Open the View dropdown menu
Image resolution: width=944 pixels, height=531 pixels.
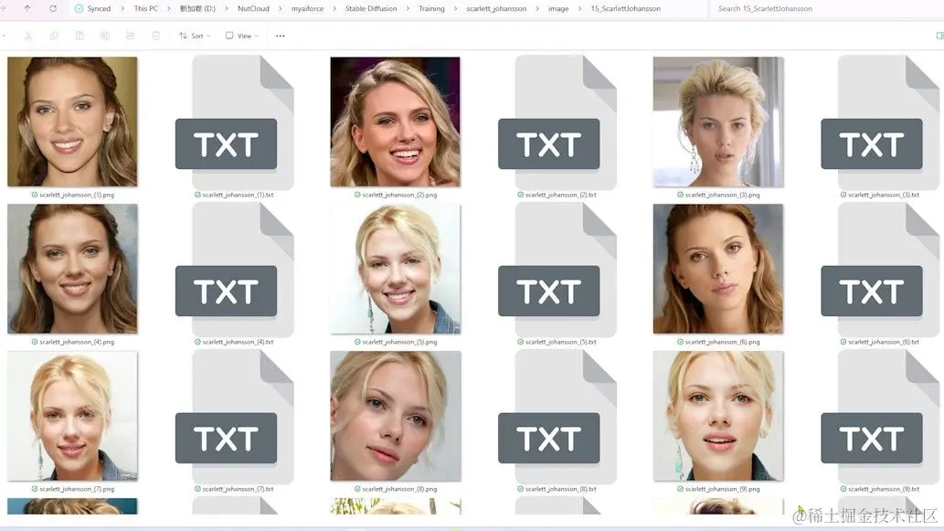click(x=241, y=37)
